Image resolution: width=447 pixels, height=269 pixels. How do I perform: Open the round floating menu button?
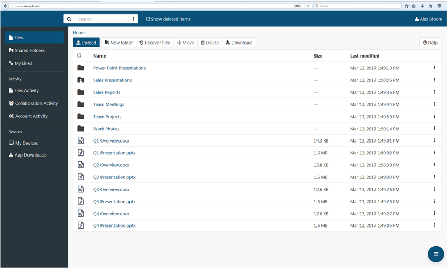click(436, 254)
